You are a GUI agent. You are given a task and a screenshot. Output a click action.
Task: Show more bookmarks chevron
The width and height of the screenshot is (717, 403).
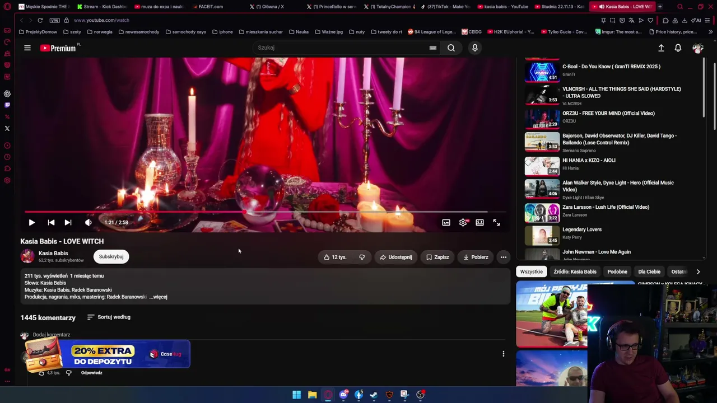tap(710, 32)
